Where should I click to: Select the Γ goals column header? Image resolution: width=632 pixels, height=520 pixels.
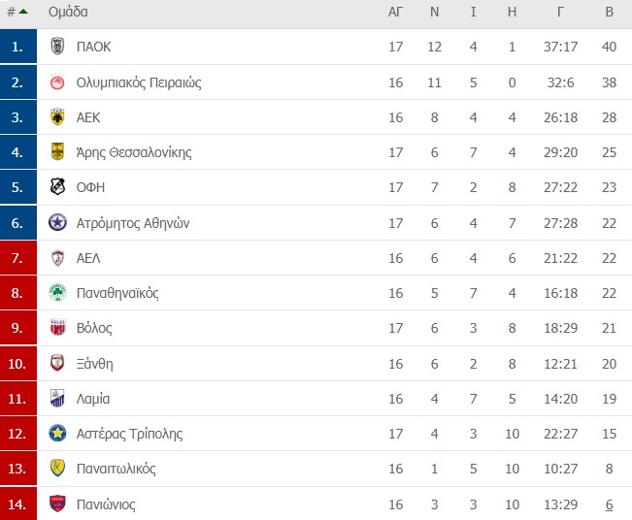560,12
